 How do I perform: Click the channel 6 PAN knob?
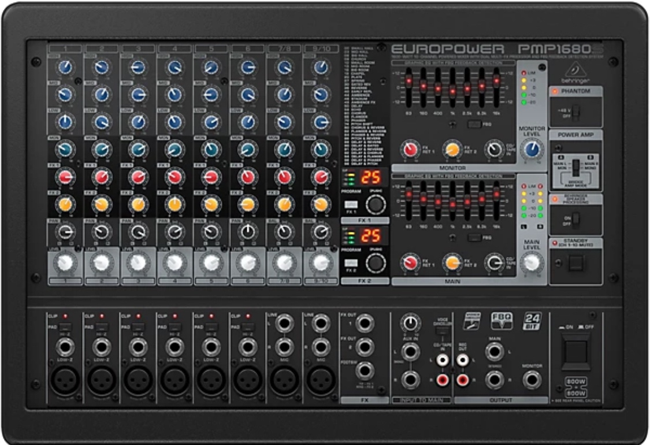click(247, 232)
